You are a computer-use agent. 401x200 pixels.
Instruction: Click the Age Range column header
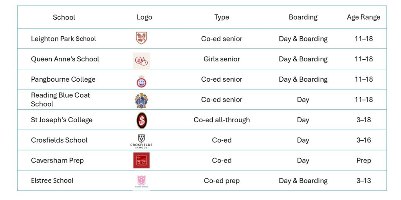363,17
